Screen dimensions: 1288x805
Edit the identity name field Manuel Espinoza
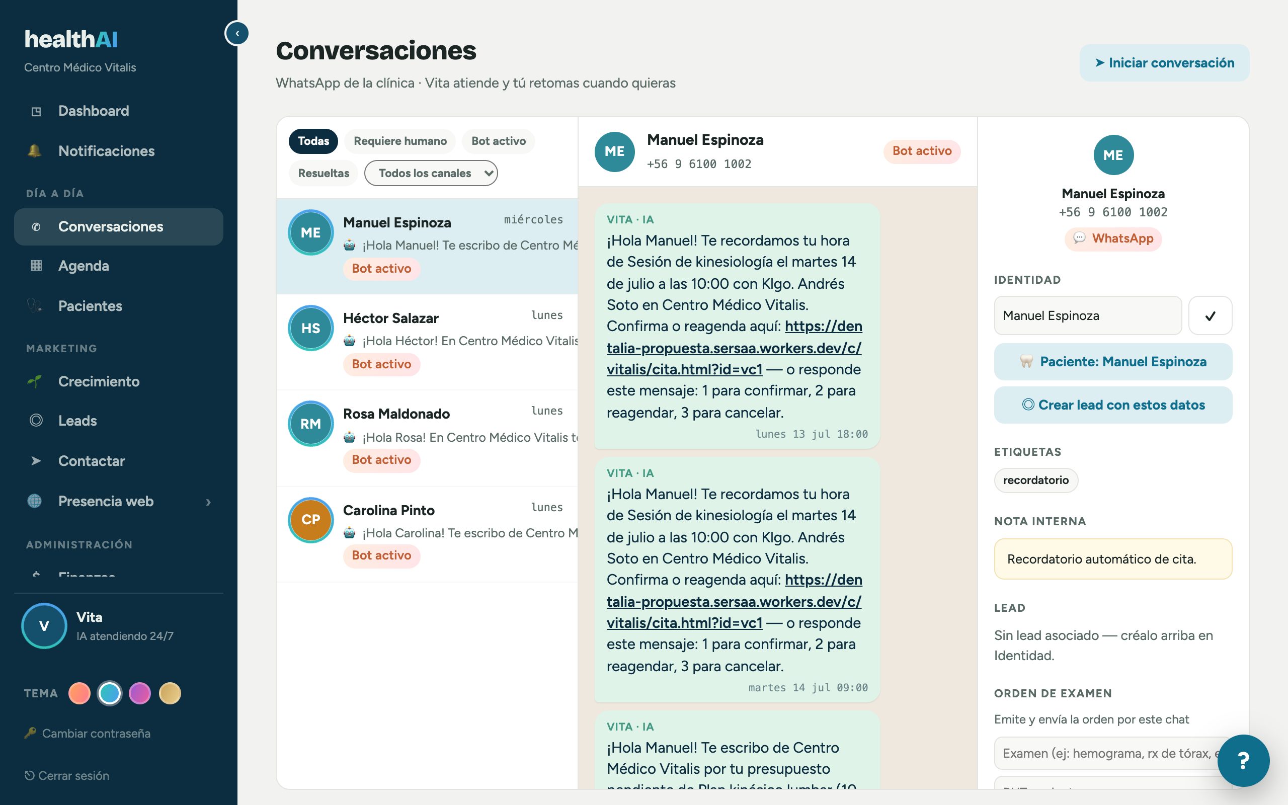point(1087,316)
